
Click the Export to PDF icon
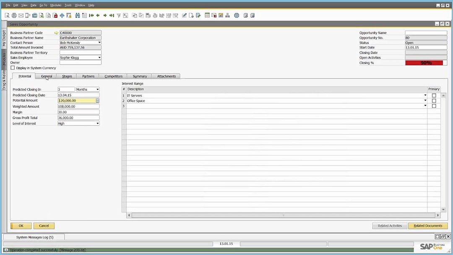pos(55,16)
